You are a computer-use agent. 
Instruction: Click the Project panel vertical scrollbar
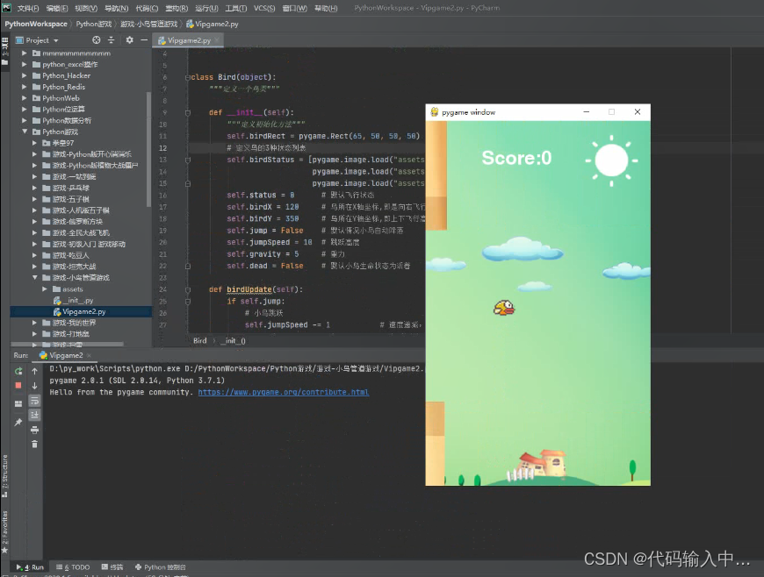(148, 148)
